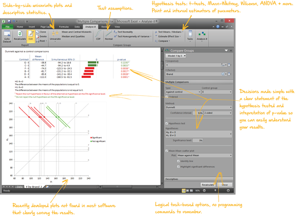Toggle the Ordered checkbox

tap(167, 97)
